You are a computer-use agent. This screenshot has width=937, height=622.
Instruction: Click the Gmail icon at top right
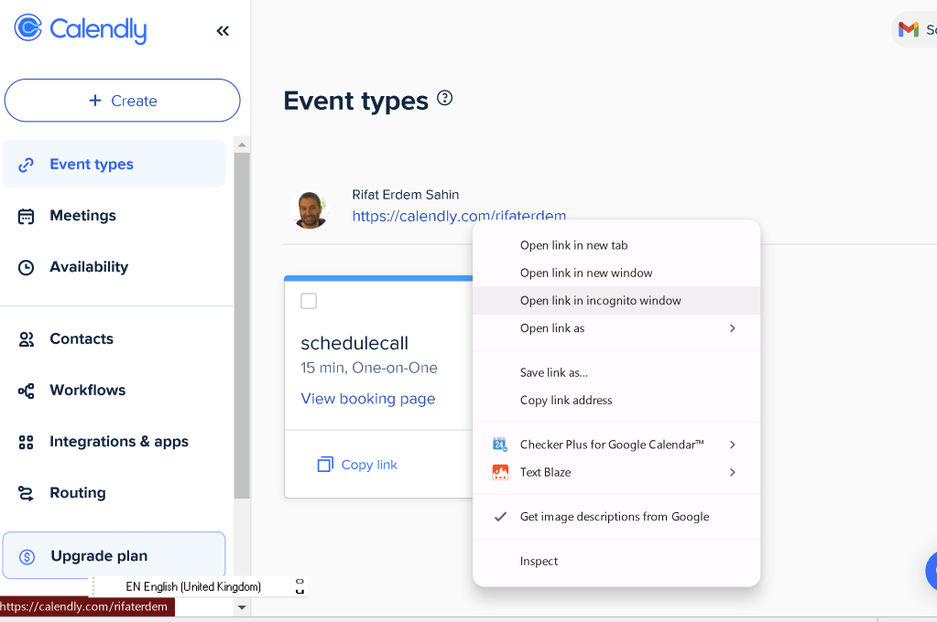tap(909, 29)
